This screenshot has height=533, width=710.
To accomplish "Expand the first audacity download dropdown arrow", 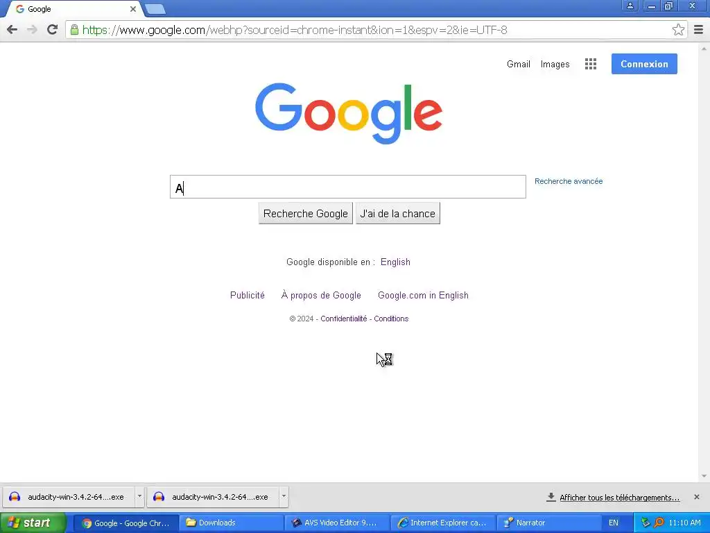I will click(x=139, y=497).
